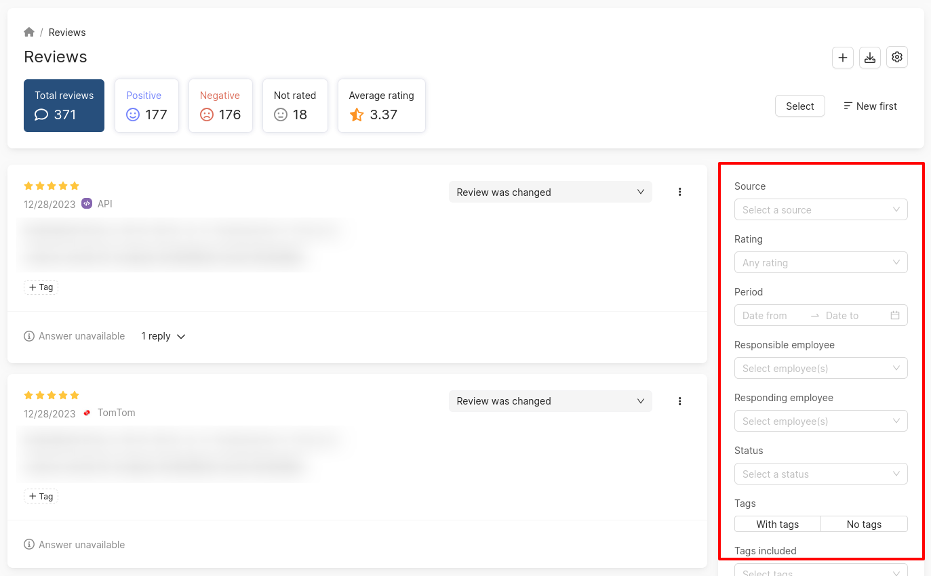
Task: Select the Positive reviews tab
Action: coord(146,106)
